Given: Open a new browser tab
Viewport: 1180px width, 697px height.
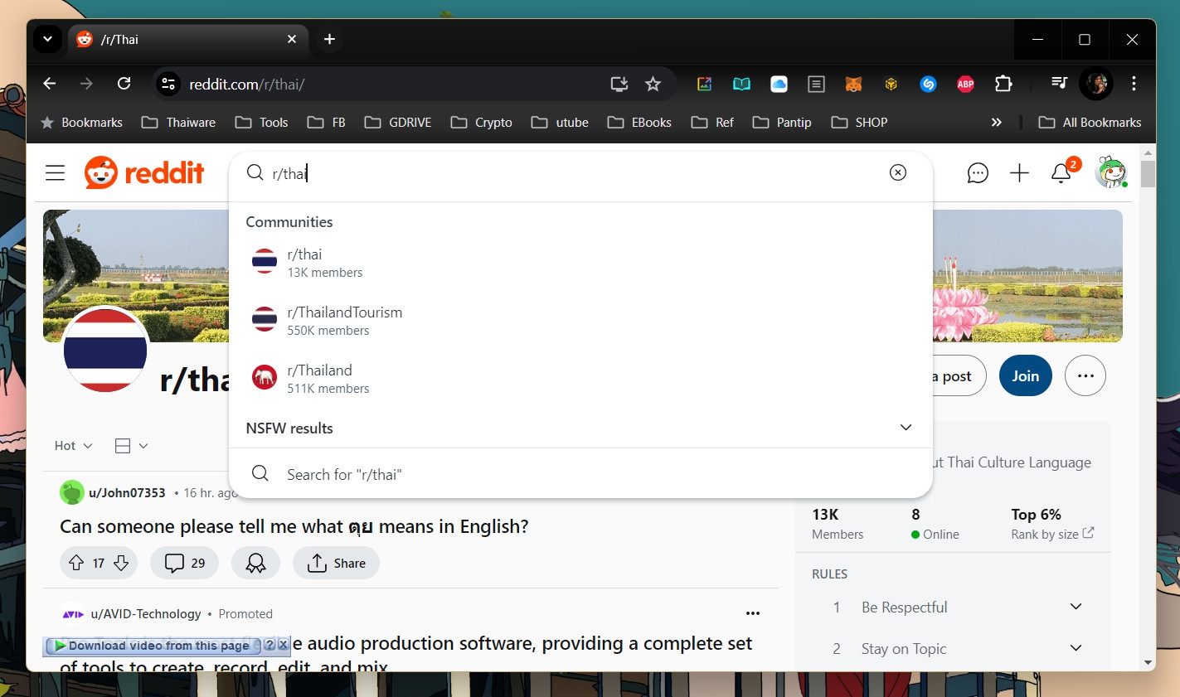Looking at the screenshot, I should (329, 39).
